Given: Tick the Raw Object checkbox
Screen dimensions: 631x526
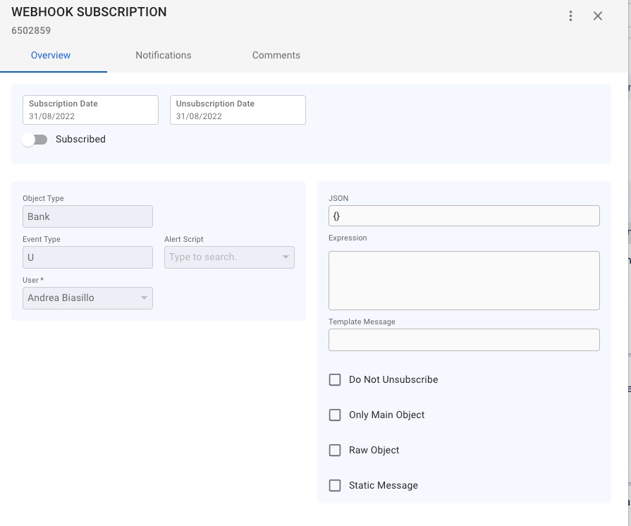Looking at the screenshot, I should click(335, 451).
